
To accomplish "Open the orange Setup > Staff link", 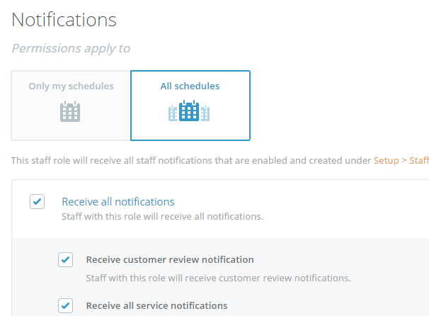I will (x=401, y=160).
